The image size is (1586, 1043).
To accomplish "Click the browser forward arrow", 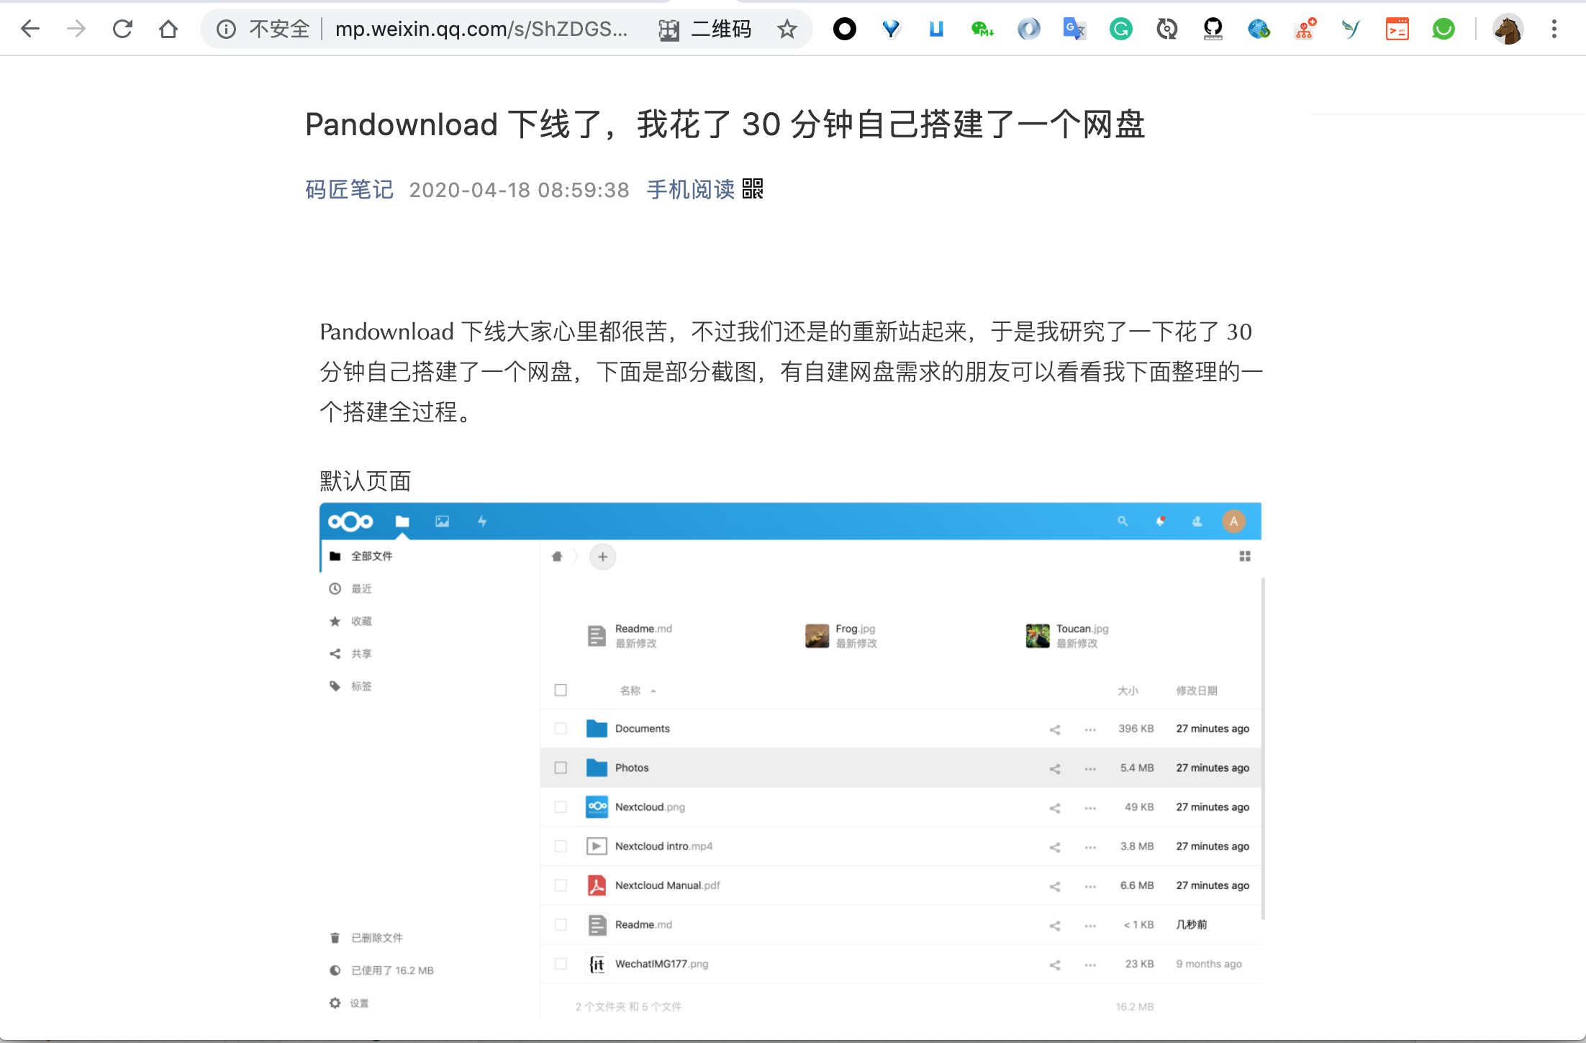I will pyautogui.click(x=76, y=29).
